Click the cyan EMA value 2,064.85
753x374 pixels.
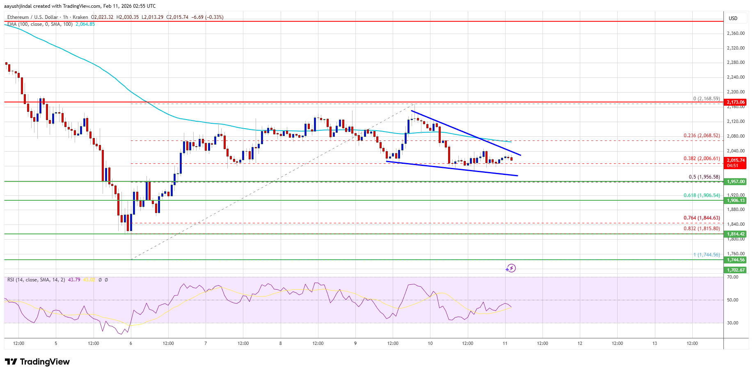pos(85,24)
